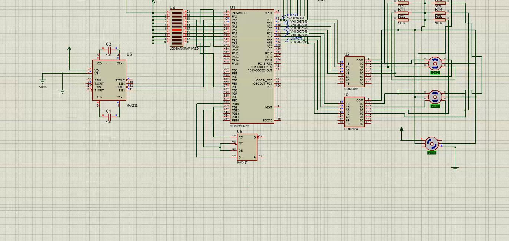
Task: Click the "R1OUT" pin label on U5
Action: pos(119,87)
